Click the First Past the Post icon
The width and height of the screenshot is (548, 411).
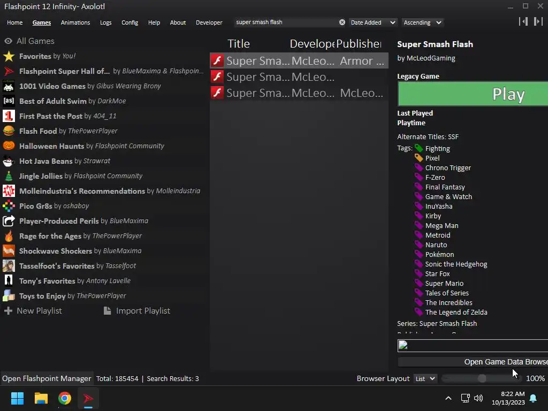(9, 116)
